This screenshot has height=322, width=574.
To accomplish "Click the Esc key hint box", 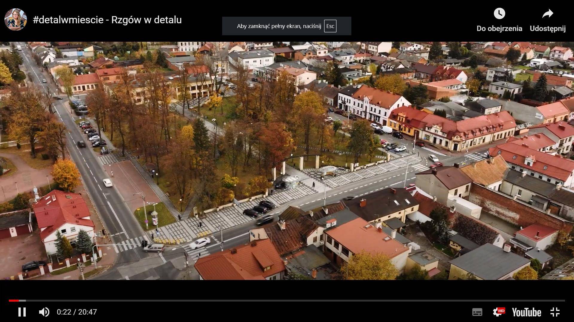I will point(330,26).
